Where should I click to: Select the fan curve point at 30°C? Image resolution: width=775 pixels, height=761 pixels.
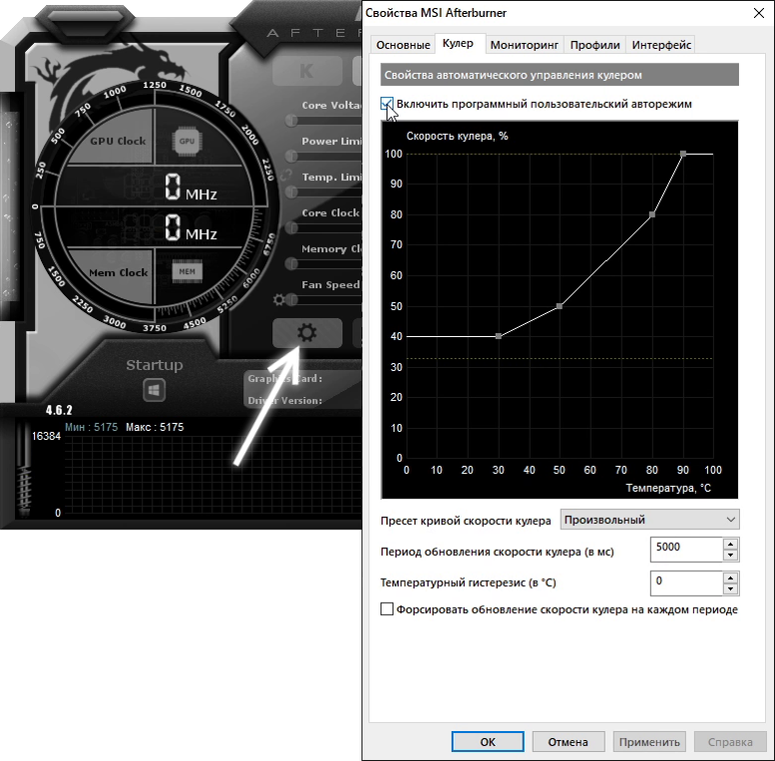pyautogui.click(x=499, y=336)
